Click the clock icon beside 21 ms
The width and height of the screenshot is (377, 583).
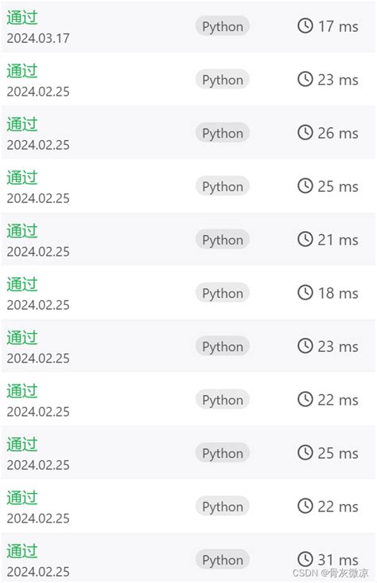[305, 240]
